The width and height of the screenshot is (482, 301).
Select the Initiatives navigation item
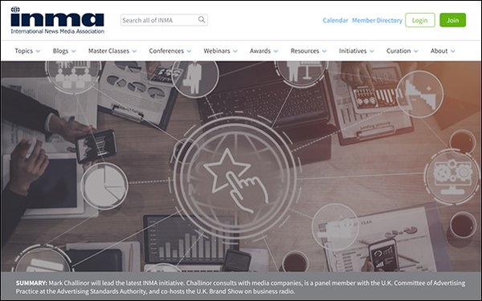tap(356, 51)
